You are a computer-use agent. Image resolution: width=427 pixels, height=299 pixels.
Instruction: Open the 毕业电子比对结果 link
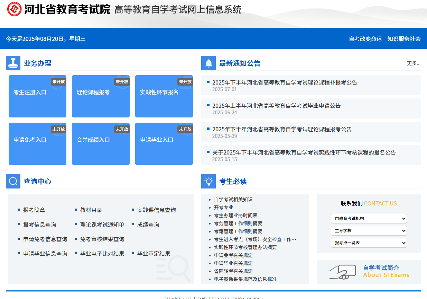tap(102, 254)
